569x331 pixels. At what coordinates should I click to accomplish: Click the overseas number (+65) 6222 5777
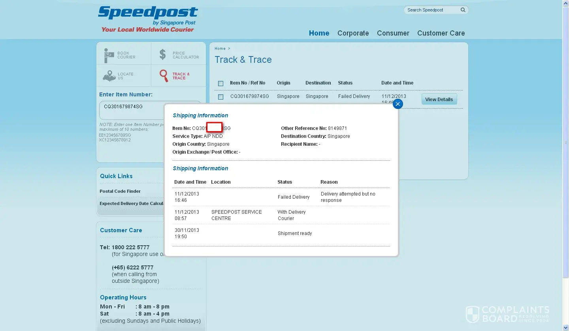pyautogui.click(x=132, y=267)
